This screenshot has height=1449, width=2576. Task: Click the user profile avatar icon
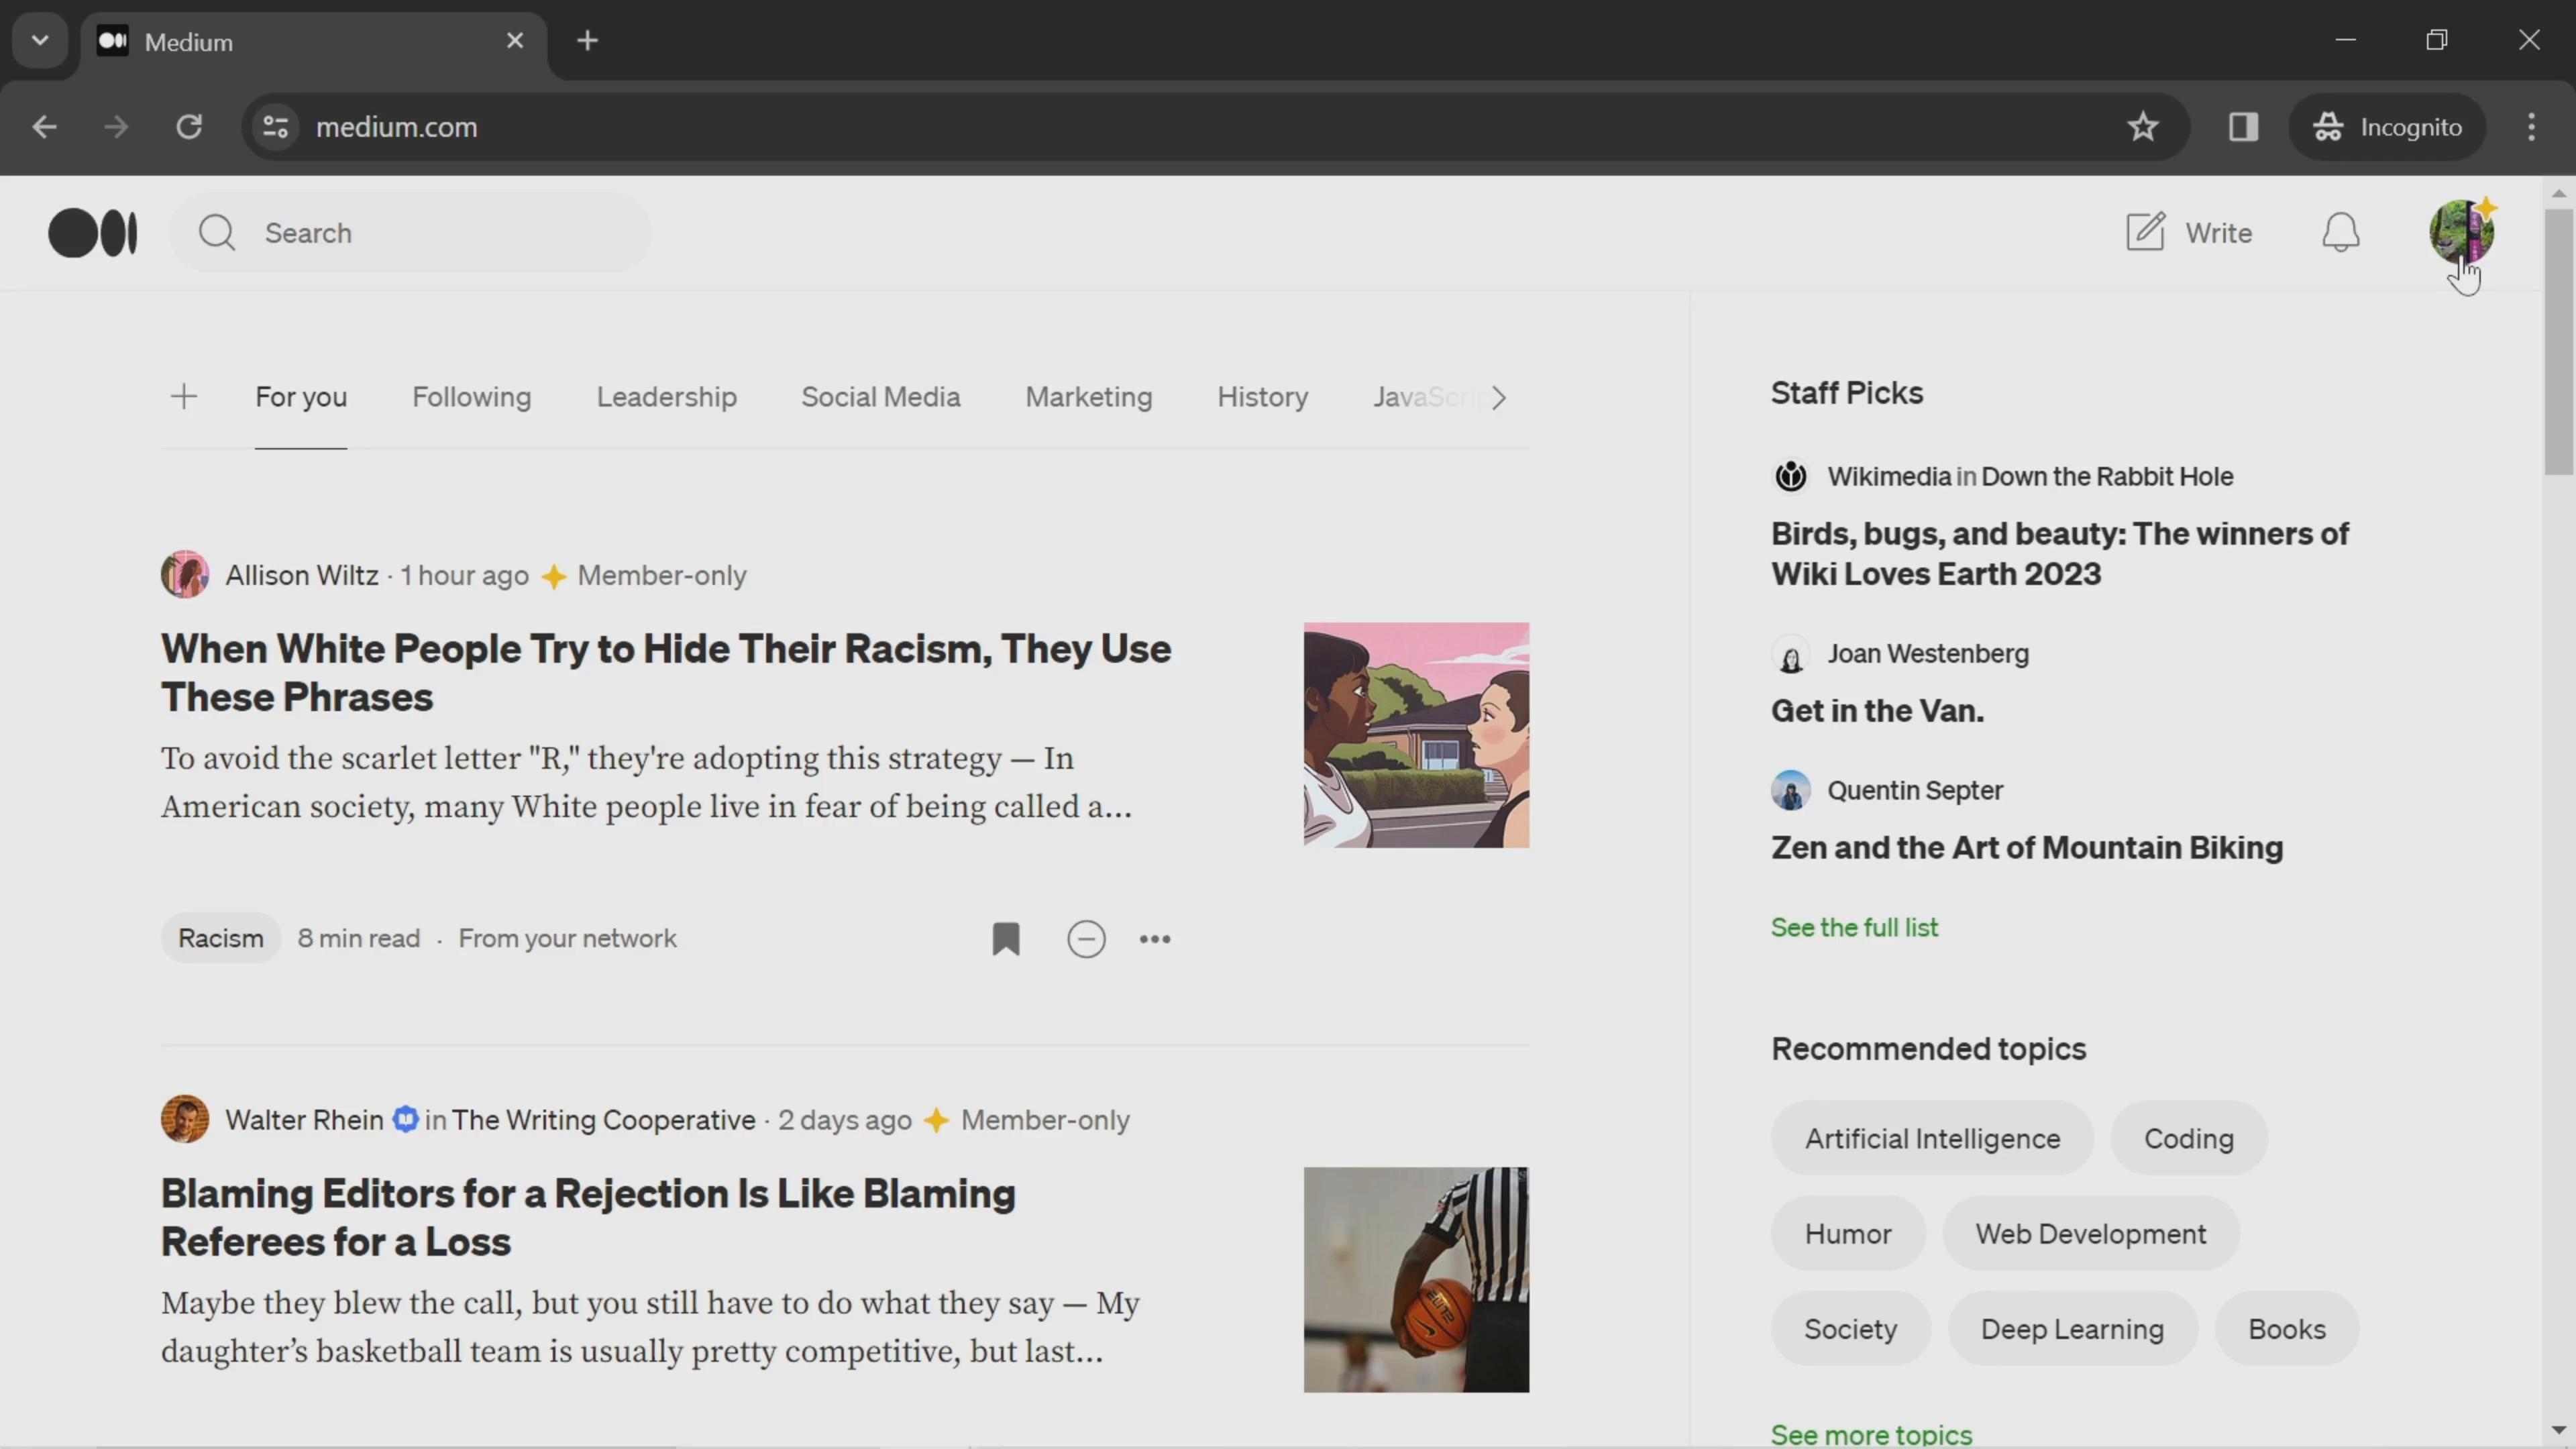point(2461,231)
